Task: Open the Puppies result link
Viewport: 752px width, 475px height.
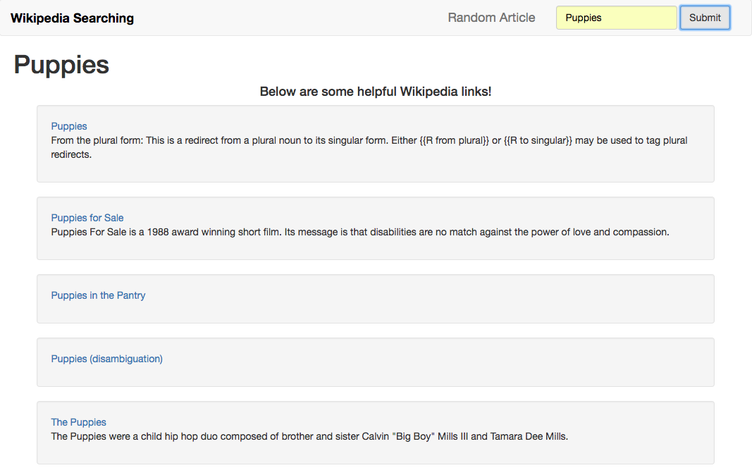Action: (69, 126)
